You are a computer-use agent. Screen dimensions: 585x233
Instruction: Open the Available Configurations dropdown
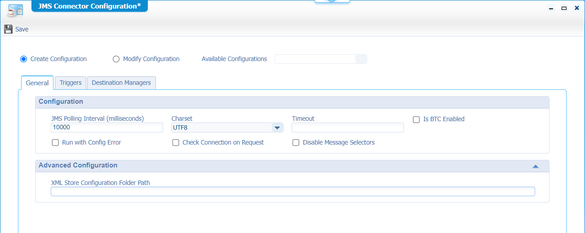tap(361, 59)
